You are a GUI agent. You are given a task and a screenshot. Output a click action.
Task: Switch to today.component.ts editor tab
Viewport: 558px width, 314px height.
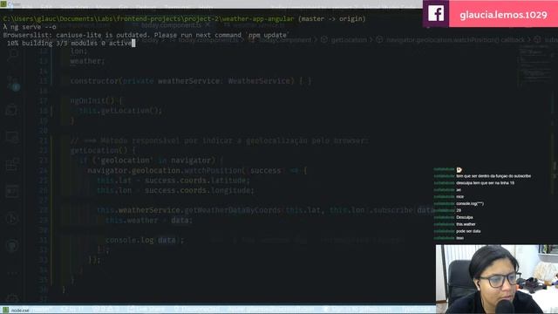(171, 25)
